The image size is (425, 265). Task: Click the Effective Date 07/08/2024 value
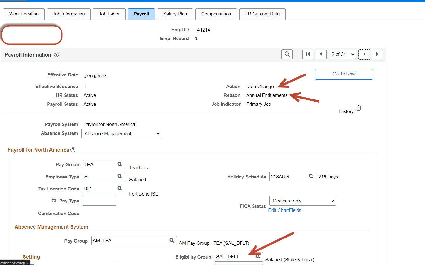click(95, 76)
